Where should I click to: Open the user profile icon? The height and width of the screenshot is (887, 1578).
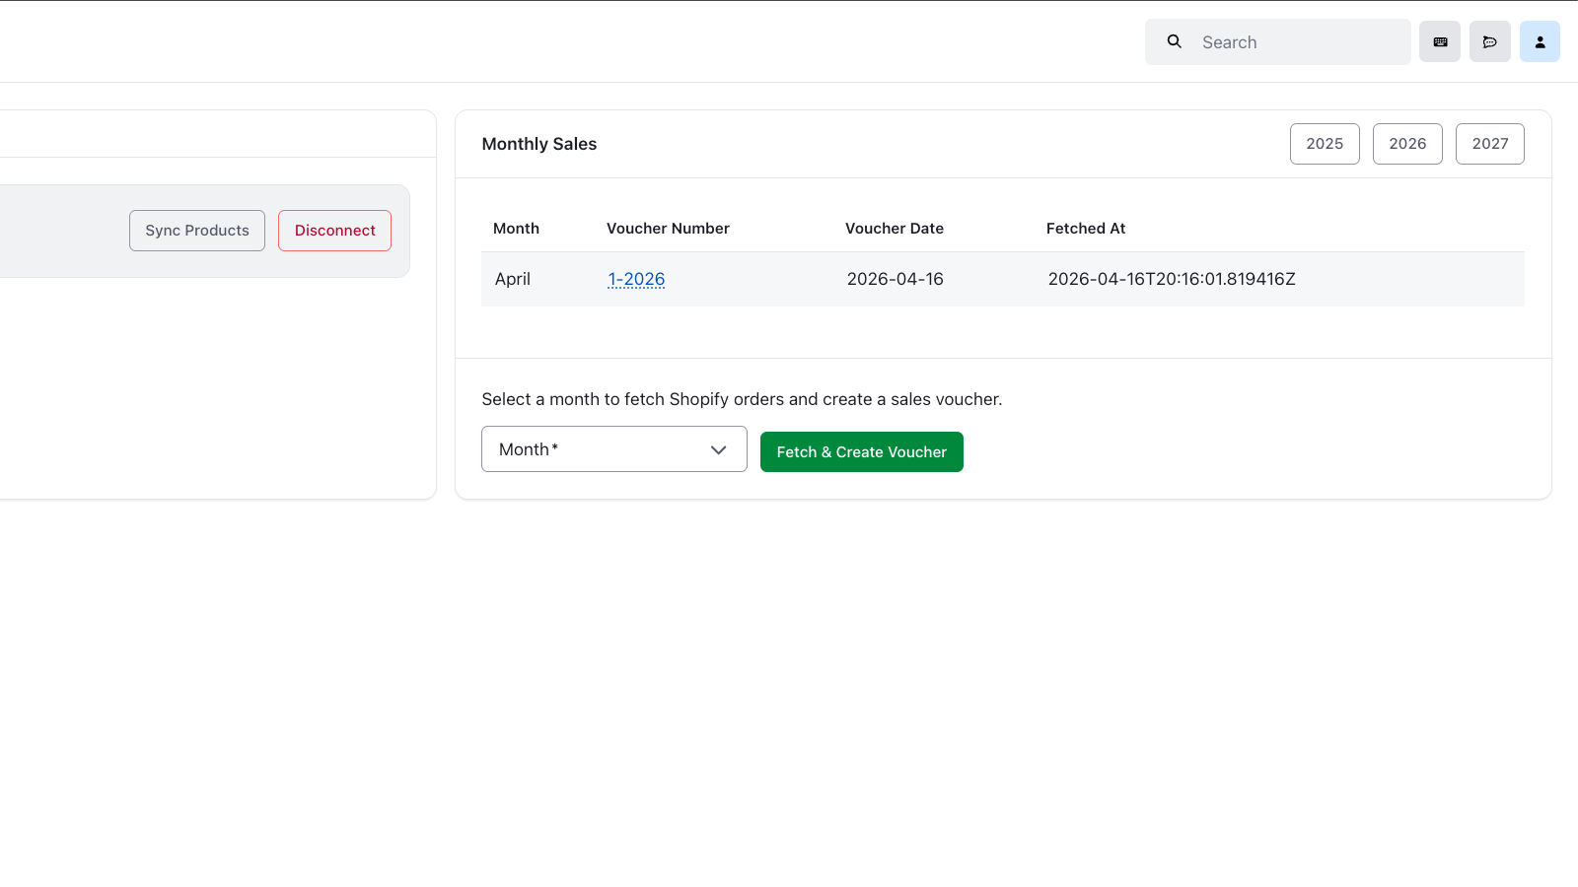1540,41
